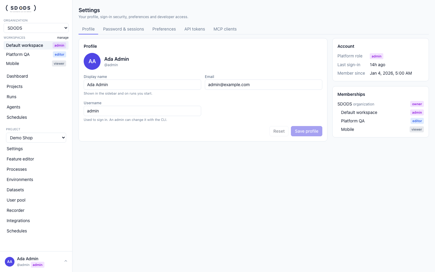Image resolution: width=435 pixels, height=272 pixels.
Task: Click Platform QA in Memberships card
Action: click(353, 121)
